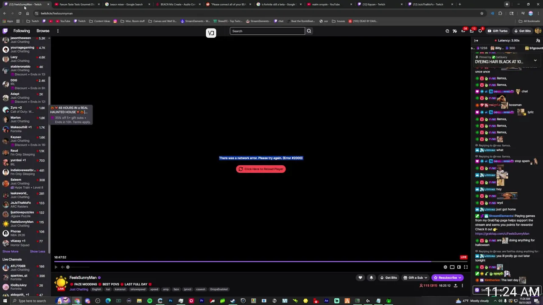Switch to the Fanum Taste Tests YouTube tab
The width and height of the screenshot is (543, 305).
point(76,4)
